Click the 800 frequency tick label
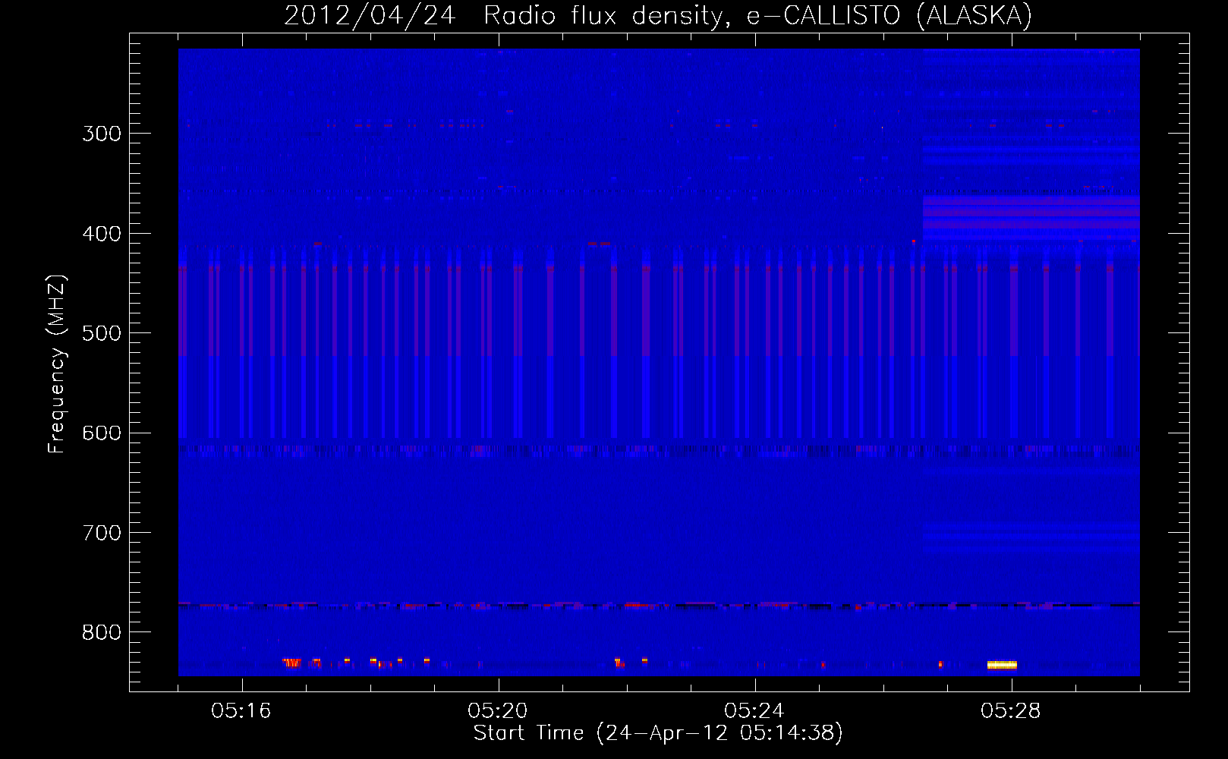Screen dimensions: 1228x759 102,632
